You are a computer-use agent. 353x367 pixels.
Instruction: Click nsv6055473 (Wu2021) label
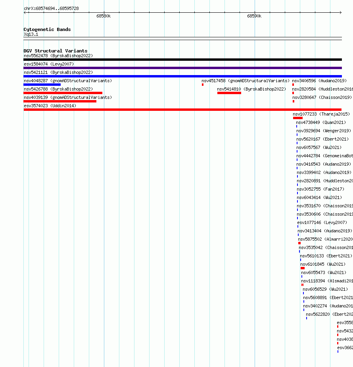pos(324,273)
